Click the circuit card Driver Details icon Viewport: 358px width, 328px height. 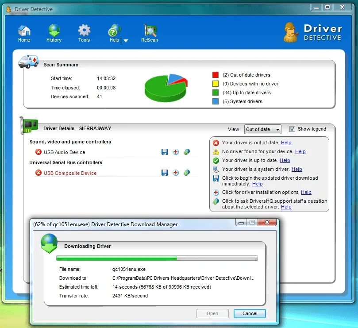28,125
